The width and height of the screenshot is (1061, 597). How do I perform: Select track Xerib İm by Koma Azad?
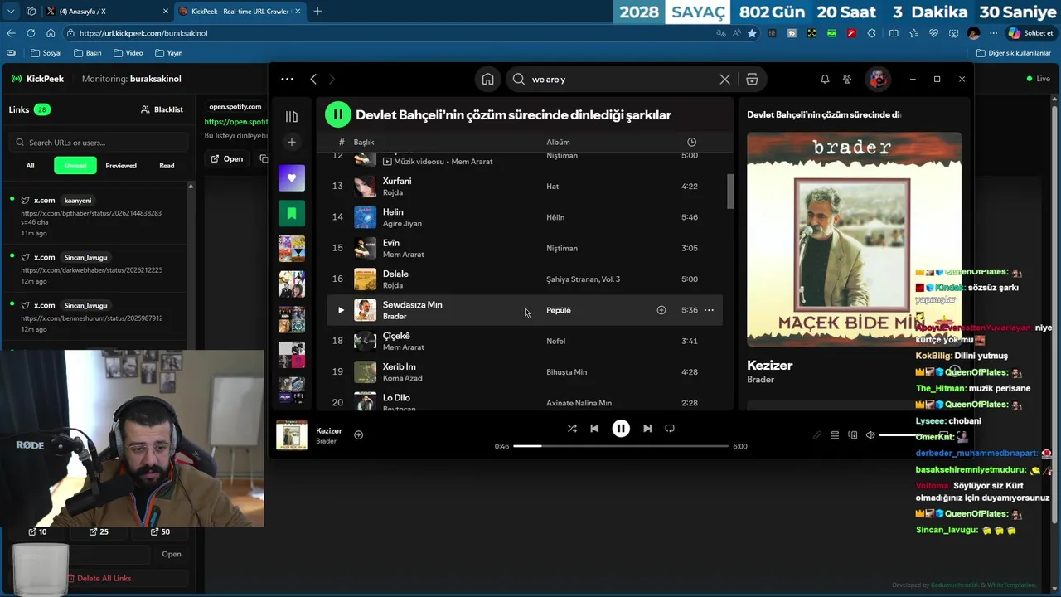point(525,371)
